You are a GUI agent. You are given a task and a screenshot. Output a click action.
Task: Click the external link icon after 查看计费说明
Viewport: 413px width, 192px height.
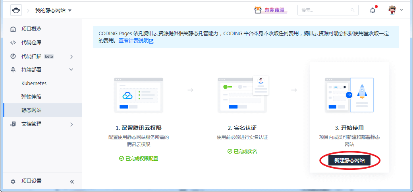click(151, 41)
